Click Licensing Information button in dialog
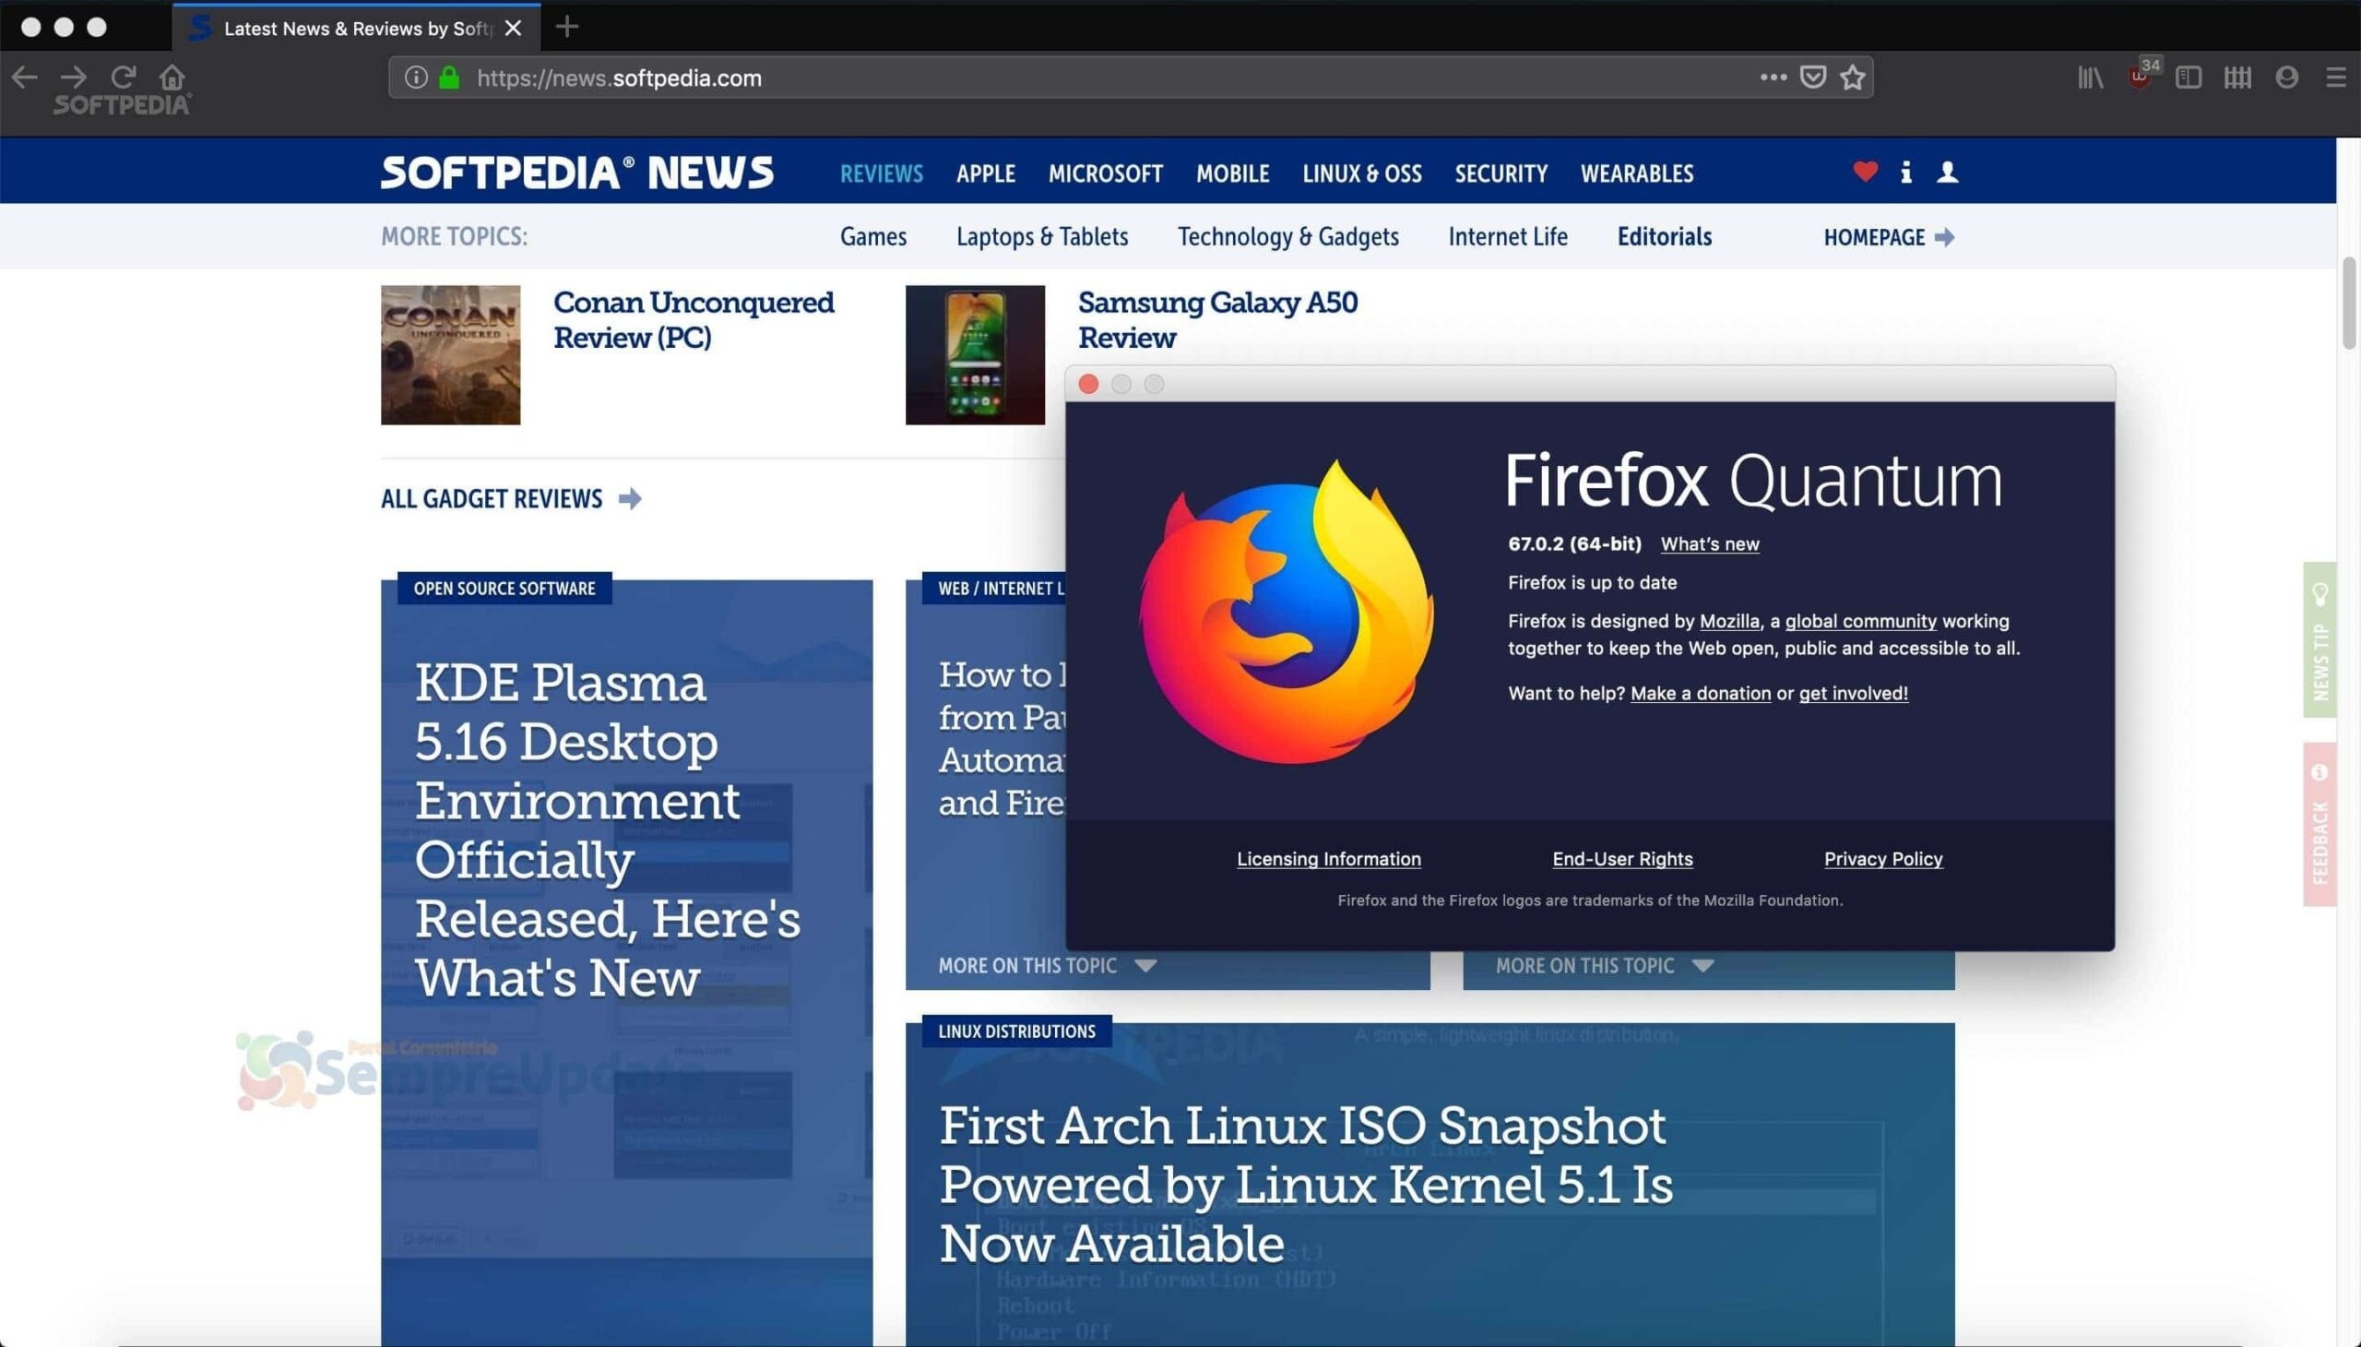 [1328, 859]
